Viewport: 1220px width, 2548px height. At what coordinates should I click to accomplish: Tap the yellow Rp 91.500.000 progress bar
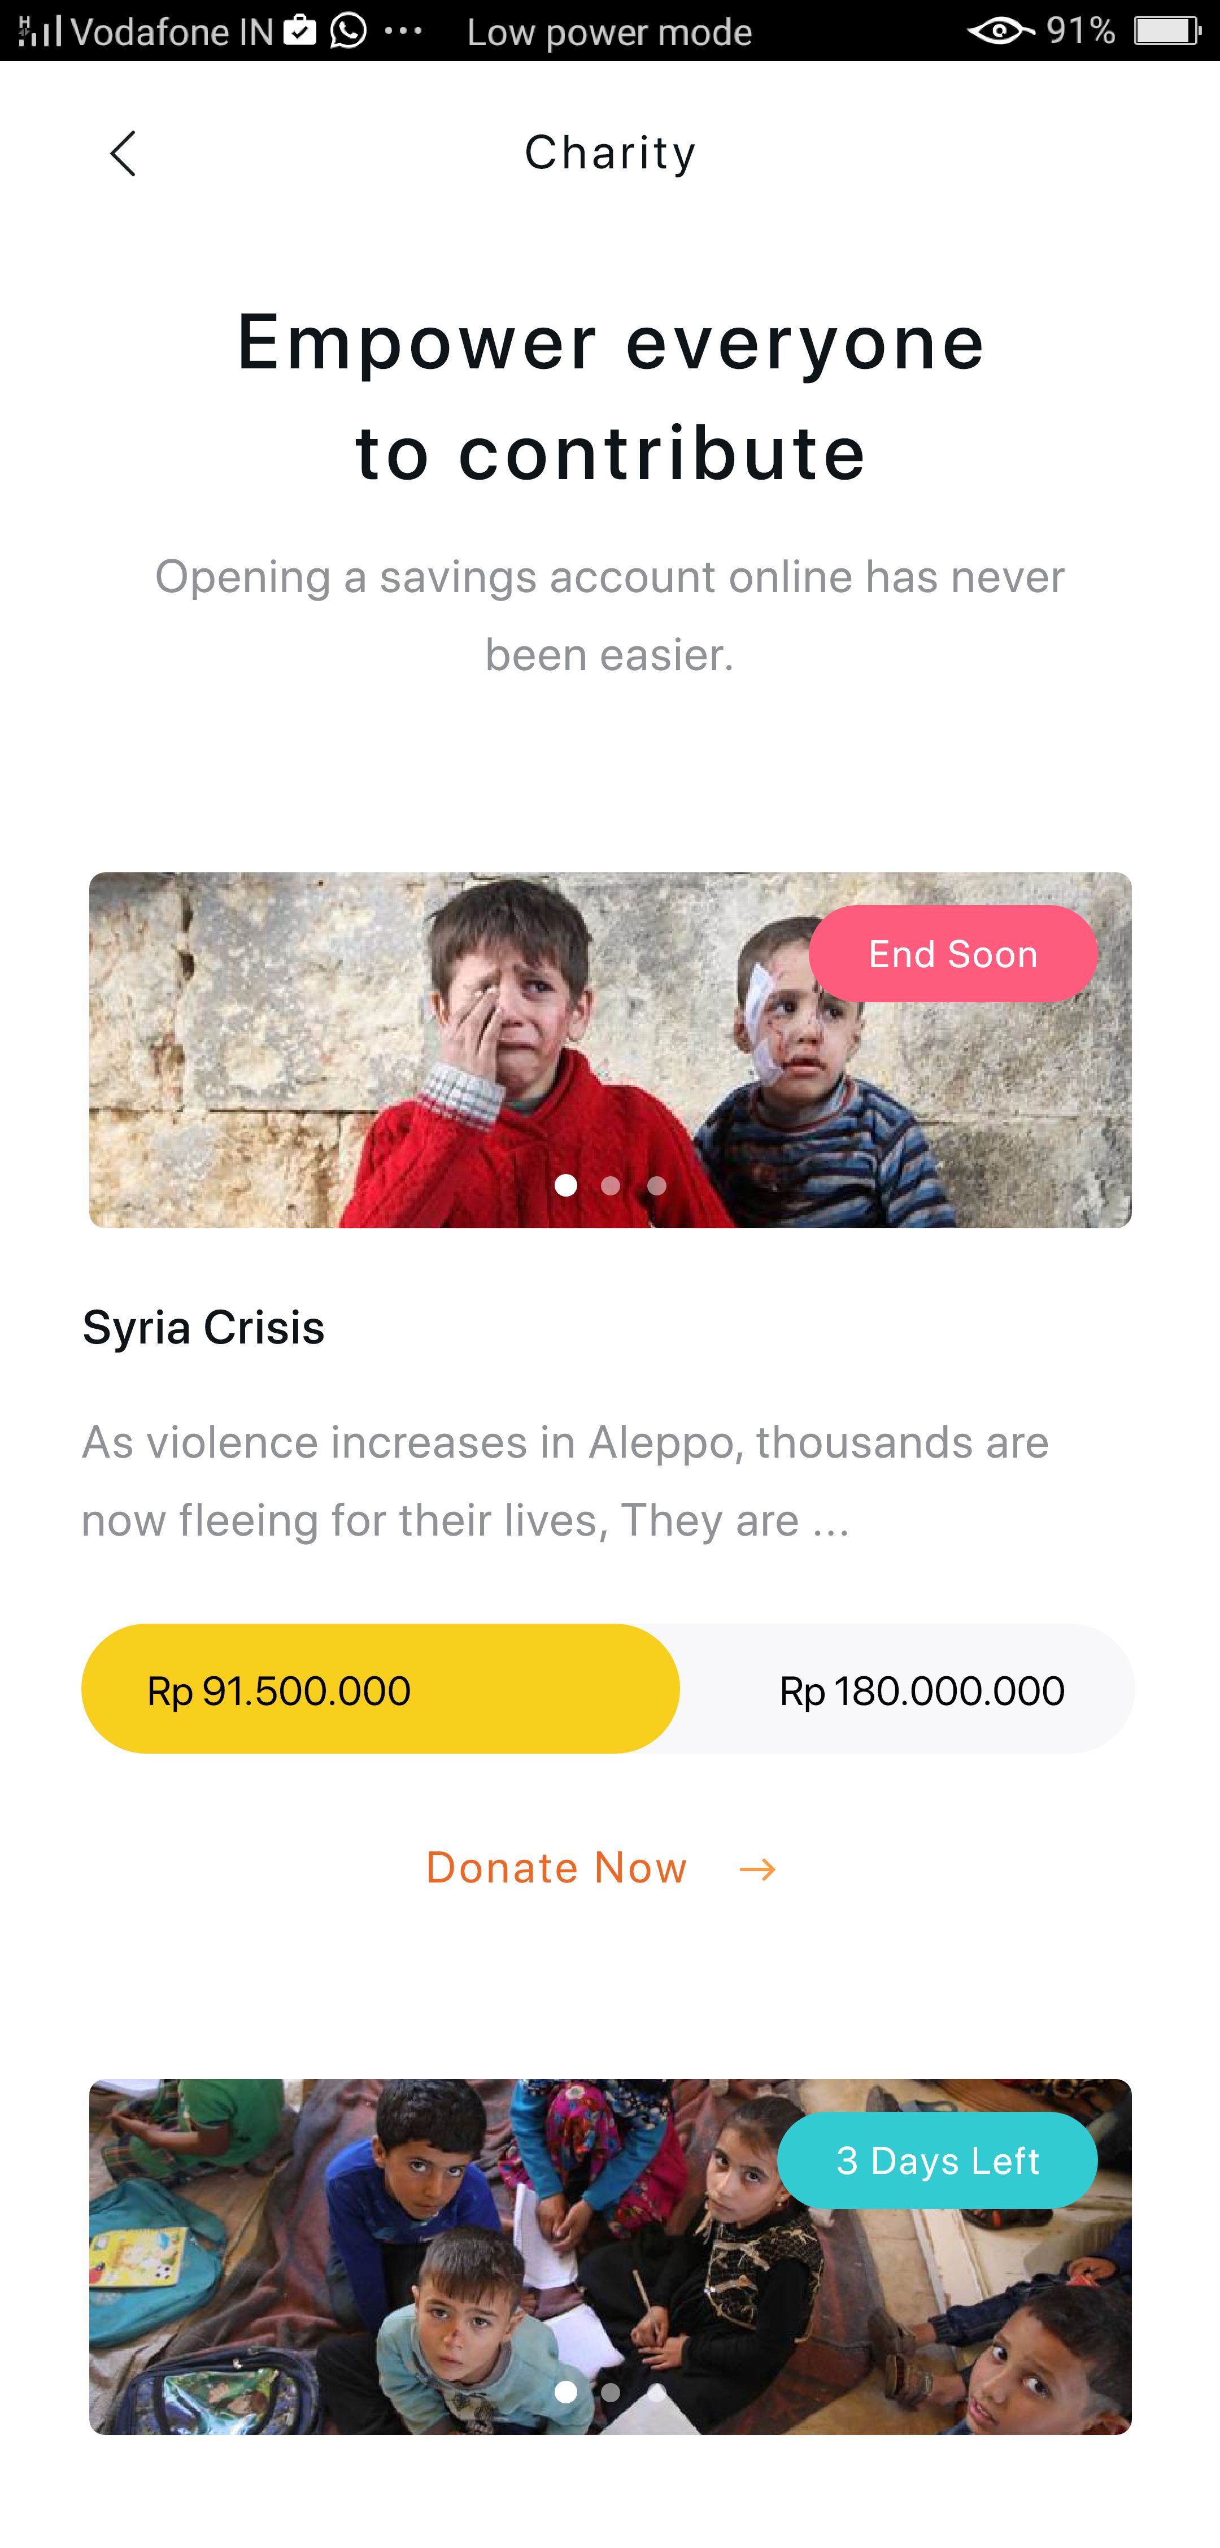[x=380, y=1689]
